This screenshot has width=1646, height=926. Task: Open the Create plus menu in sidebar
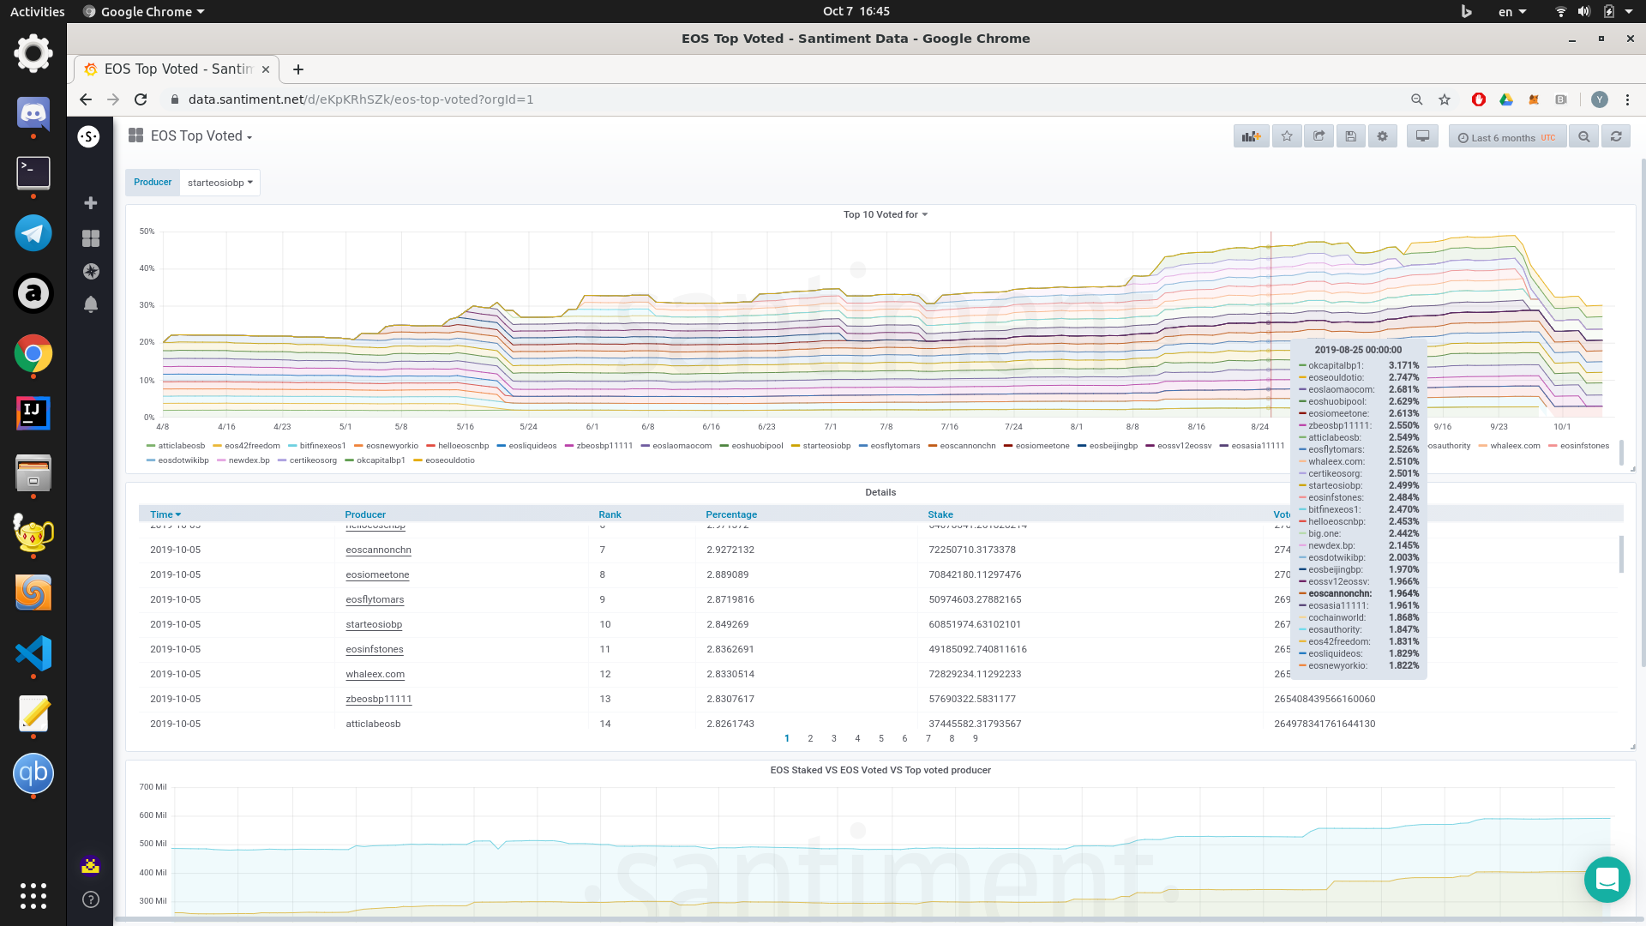pyautogui.click(x=90, y=203)
